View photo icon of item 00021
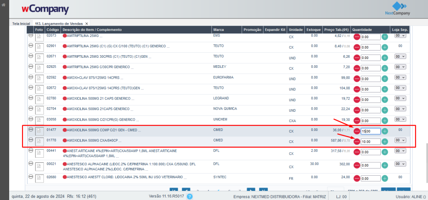 point(39,166)
